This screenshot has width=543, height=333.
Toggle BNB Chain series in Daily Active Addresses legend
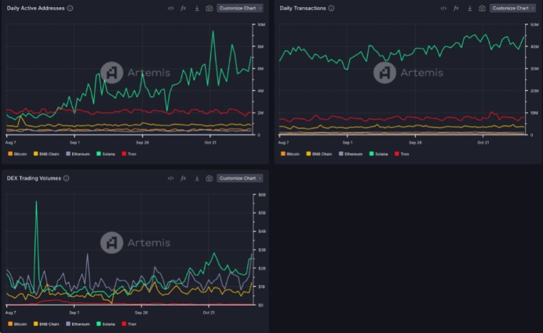(46, 154)
